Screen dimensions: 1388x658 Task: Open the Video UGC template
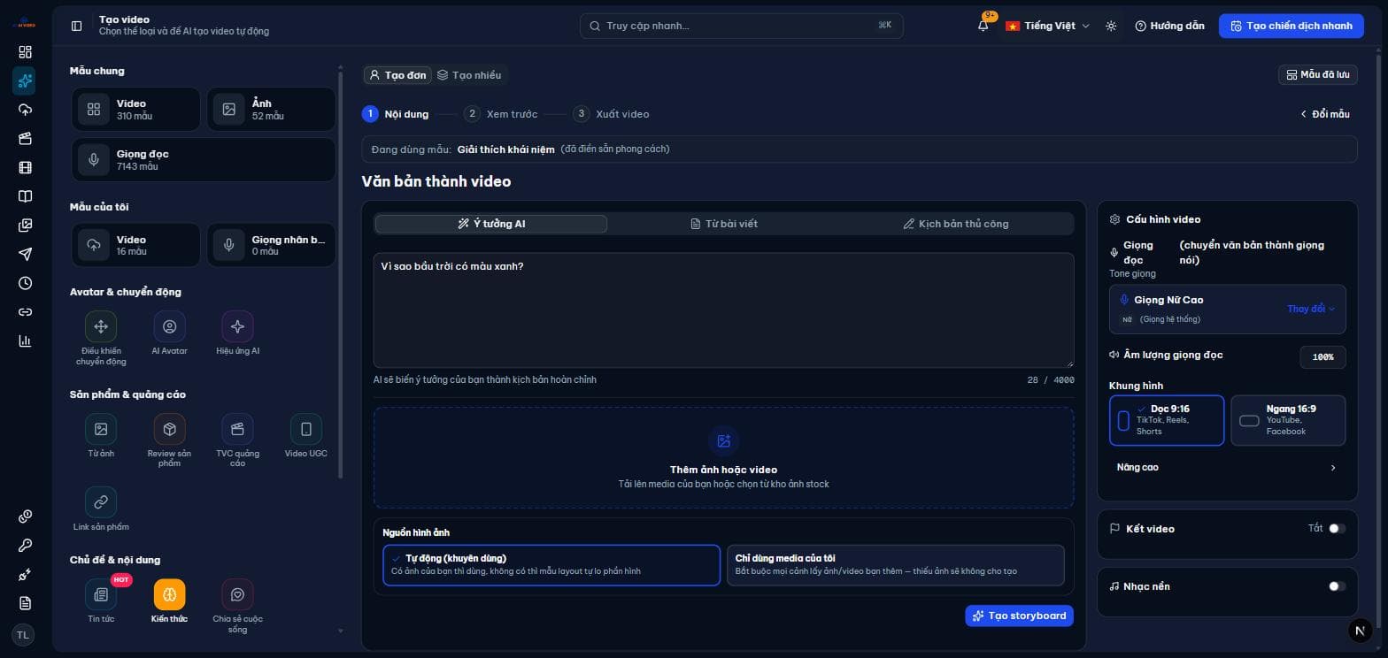point(306,429)
